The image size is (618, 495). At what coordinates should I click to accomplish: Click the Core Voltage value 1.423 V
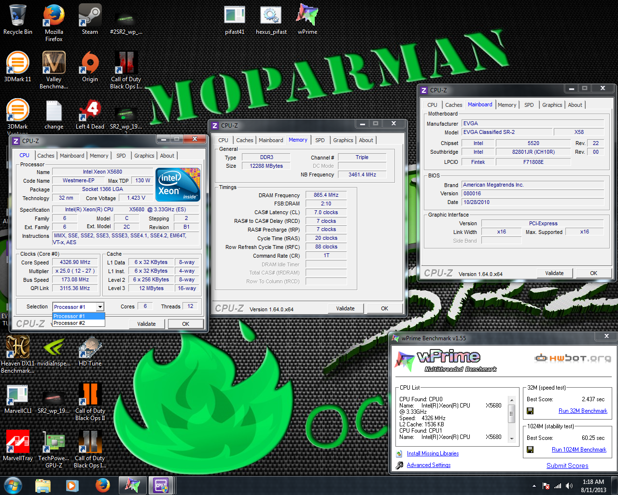pos(136,198)
